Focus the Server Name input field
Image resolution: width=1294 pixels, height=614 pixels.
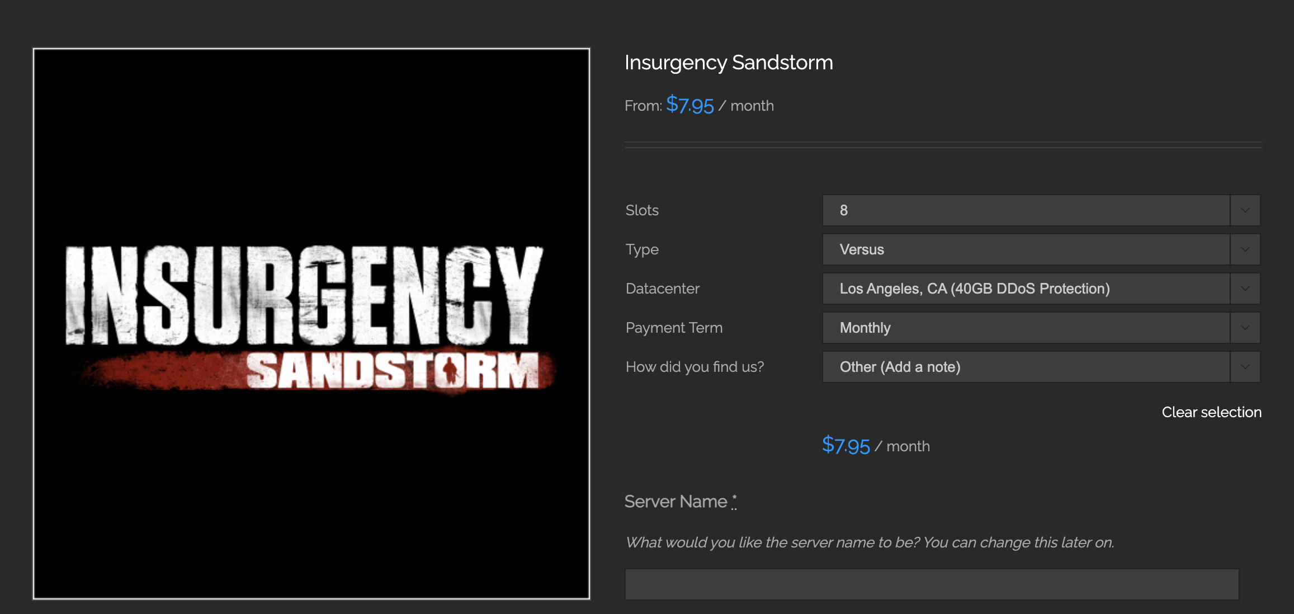pos(932,584)
